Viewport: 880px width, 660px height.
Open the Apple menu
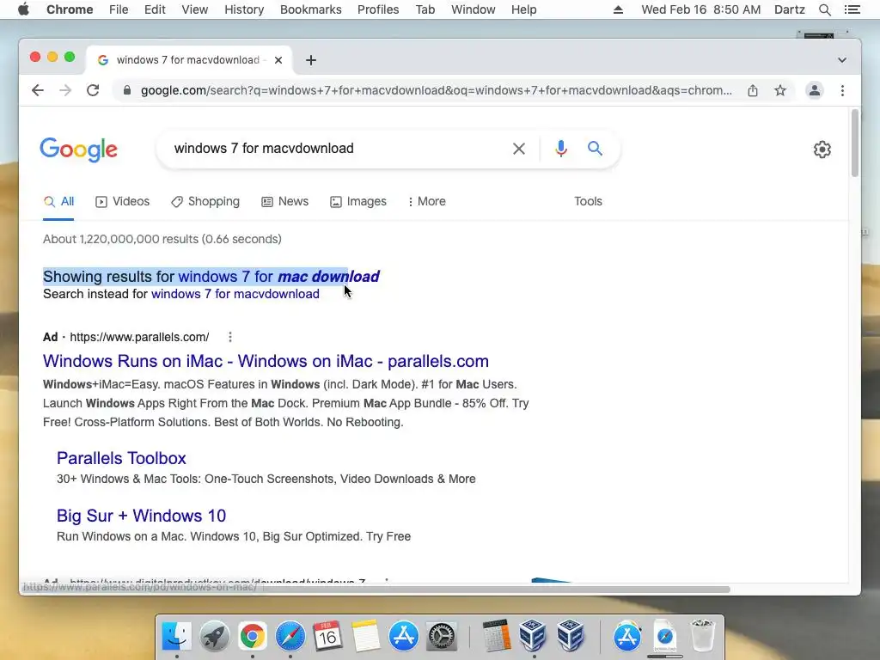tap(23, 9)
